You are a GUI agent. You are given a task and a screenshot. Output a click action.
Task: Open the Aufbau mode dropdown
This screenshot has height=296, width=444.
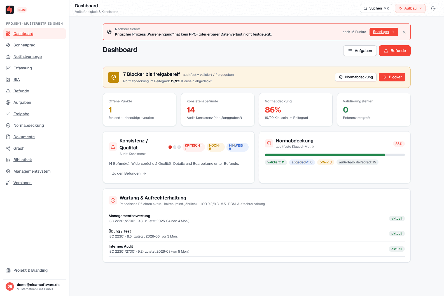(x=410, y=8)
